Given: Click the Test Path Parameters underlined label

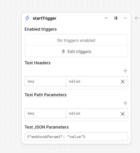Looking at the screenshot, I should 46,95.
